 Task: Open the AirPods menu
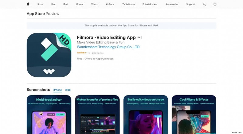[110, 4]
